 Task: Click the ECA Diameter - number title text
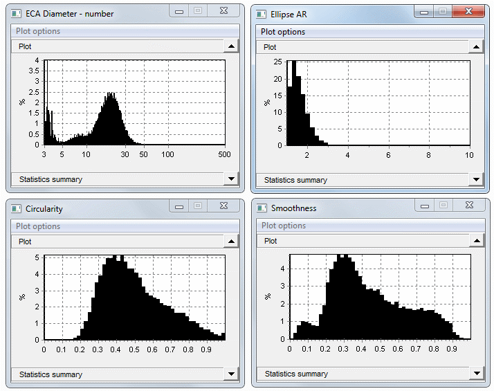pos(69,14)
